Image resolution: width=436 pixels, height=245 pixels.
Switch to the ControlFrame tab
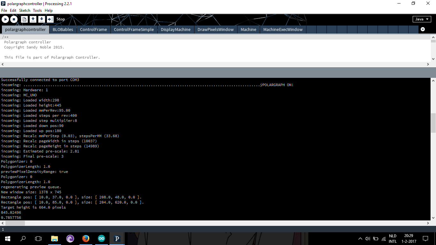coord(94,30)
